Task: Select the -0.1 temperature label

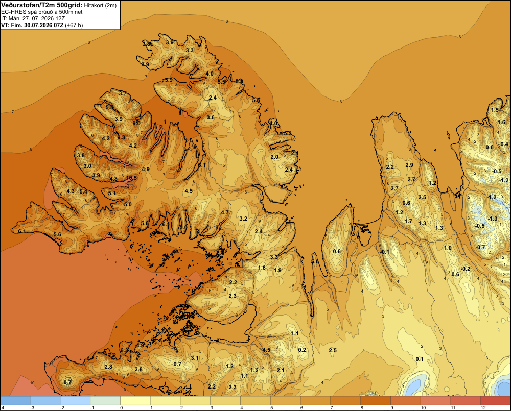Action: point(385,252)
